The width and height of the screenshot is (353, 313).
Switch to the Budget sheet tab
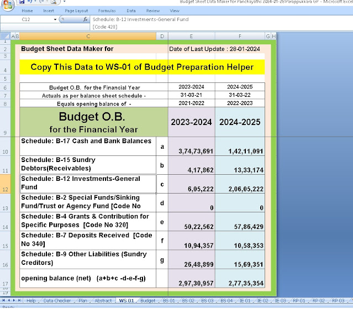tap(148, 301)
